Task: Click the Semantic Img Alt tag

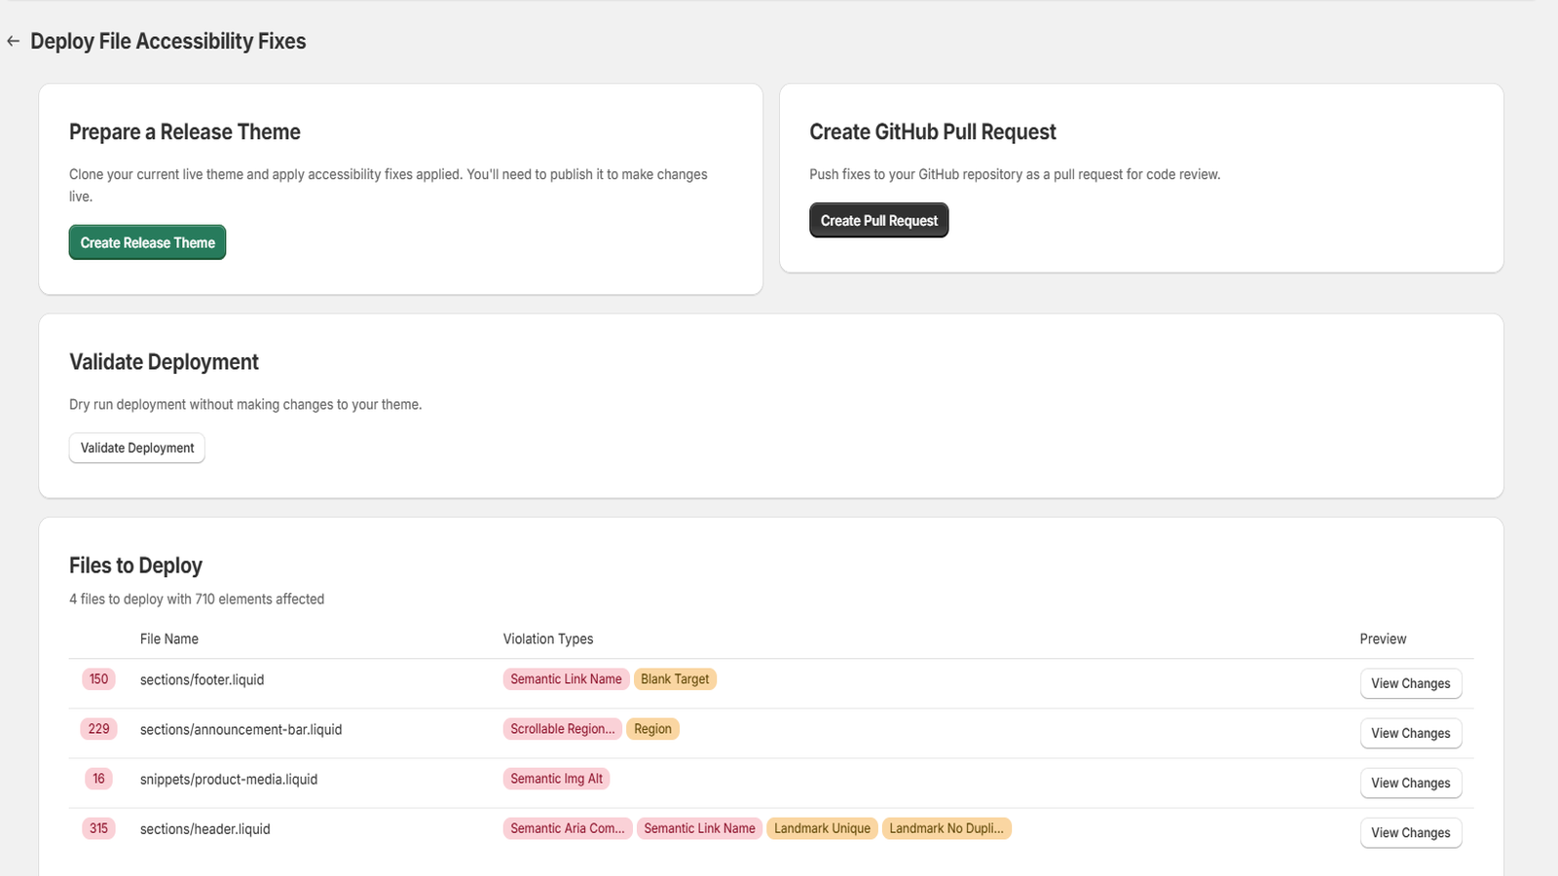Action: 556,779
